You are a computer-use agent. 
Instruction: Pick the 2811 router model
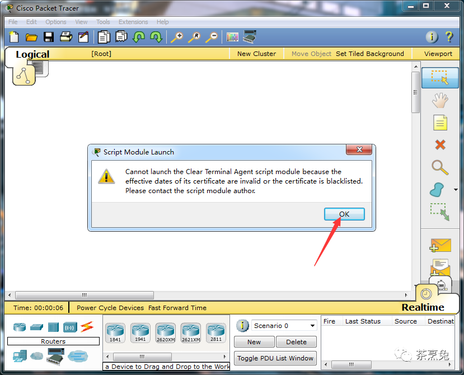(x=216, y=333)
